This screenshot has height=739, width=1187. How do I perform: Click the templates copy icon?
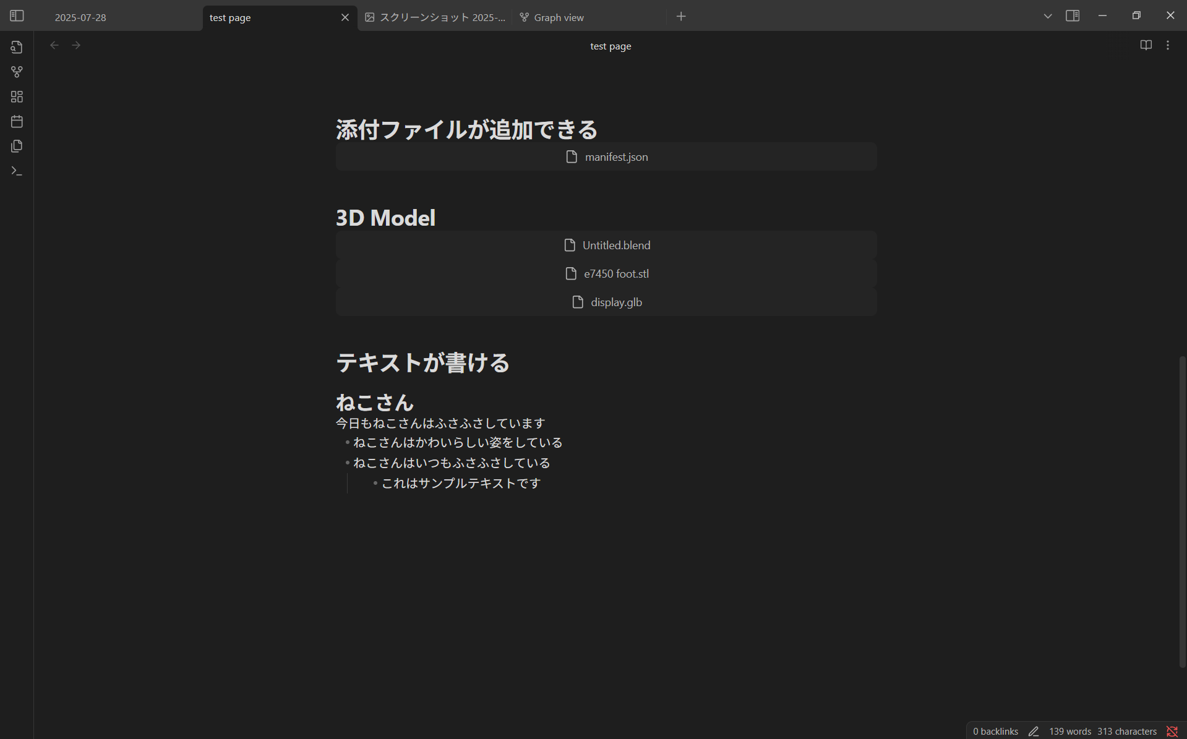point(17,146)
